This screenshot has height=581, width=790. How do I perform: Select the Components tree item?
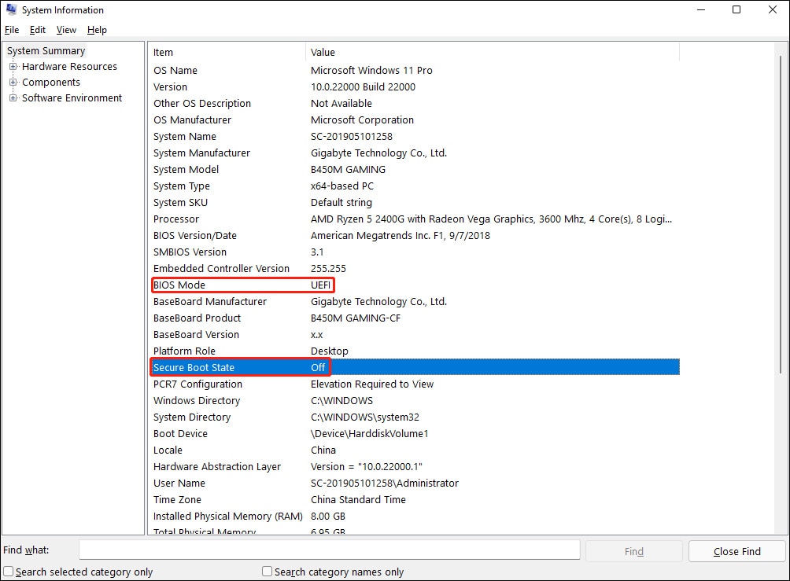[x=51, y=82]
